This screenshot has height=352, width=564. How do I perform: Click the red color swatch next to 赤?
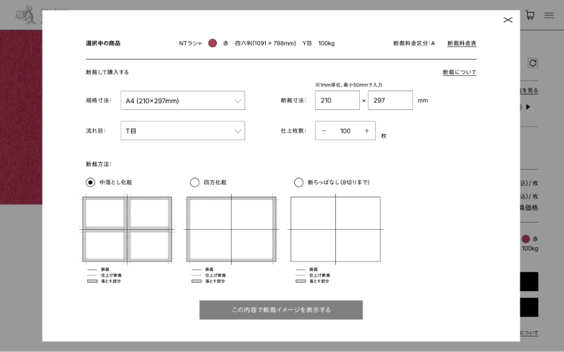(x=213, y=43)
